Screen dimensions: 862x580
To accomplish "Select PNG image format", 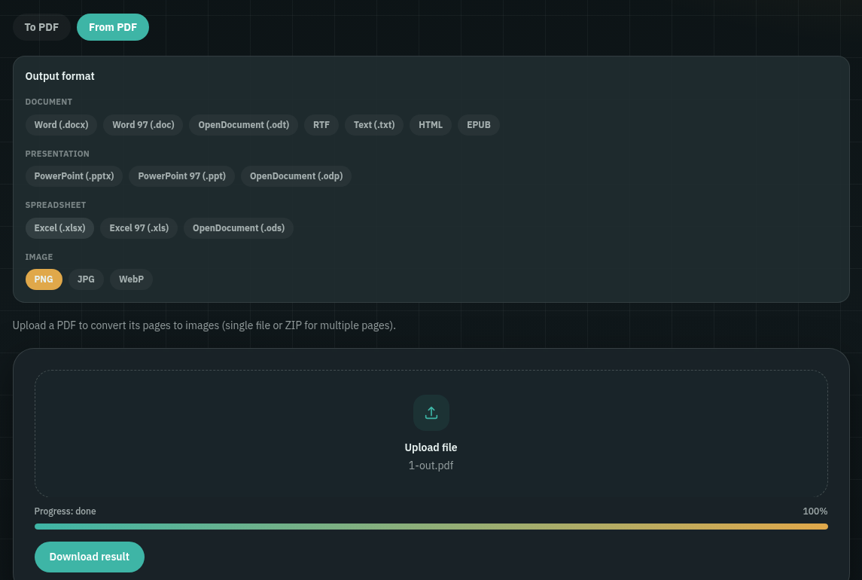I will pos(44,279).
